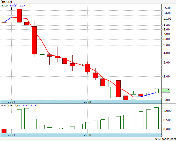Click the 1.40 current price tag
176x141 pixels.
click(166, 90)
